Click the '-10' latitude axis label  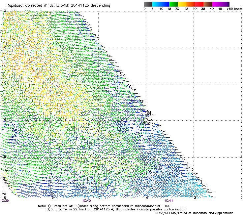(3, 11)
